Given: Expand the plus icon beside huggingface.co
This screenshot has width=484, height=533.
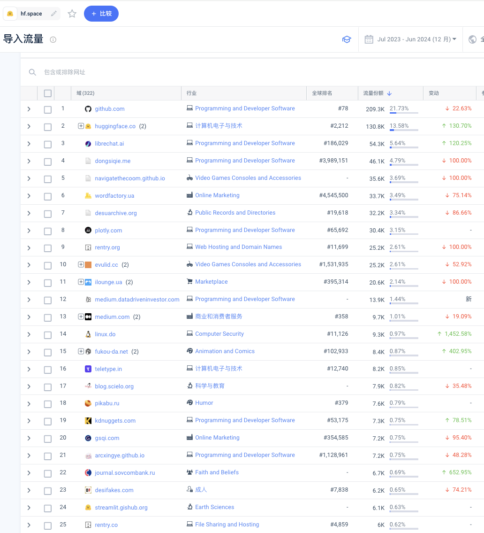Looking at the screenshot, I should coord(81,126).
